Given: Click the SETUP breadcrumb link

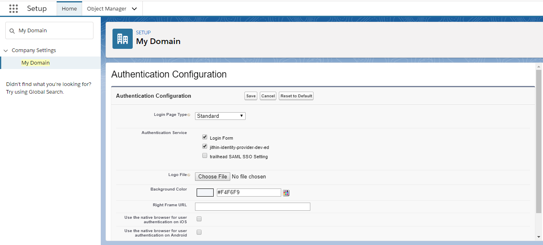Looking at the screenshot, I should click(x=143, y=33).
